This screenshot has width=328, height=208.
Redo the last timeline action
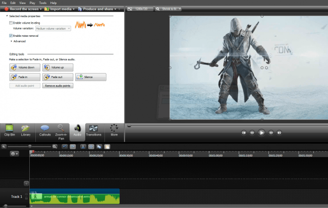[x=73, y=147]
